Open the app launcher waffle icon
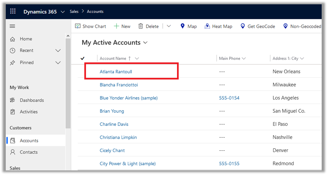Viewport: 328px width, 175px height. tap(13, 11)
